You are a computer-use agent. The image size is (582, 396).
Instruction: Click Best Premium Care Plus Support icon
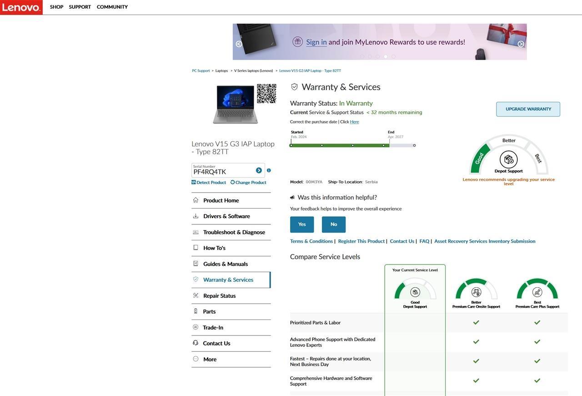point(537,292)
